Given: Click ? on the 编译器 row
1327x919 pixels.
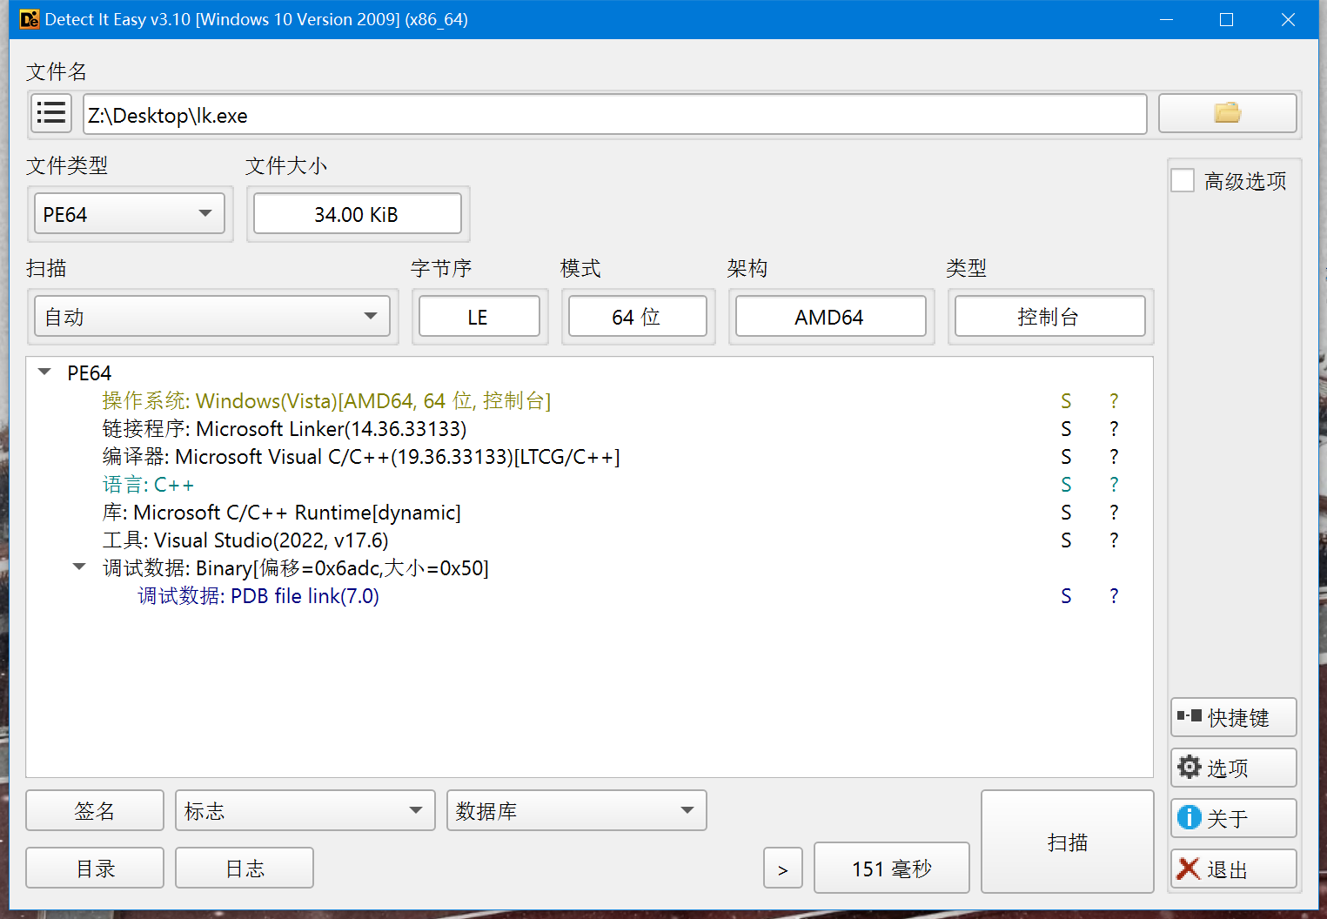Looking at the screenshot, I should [1114, 456].
